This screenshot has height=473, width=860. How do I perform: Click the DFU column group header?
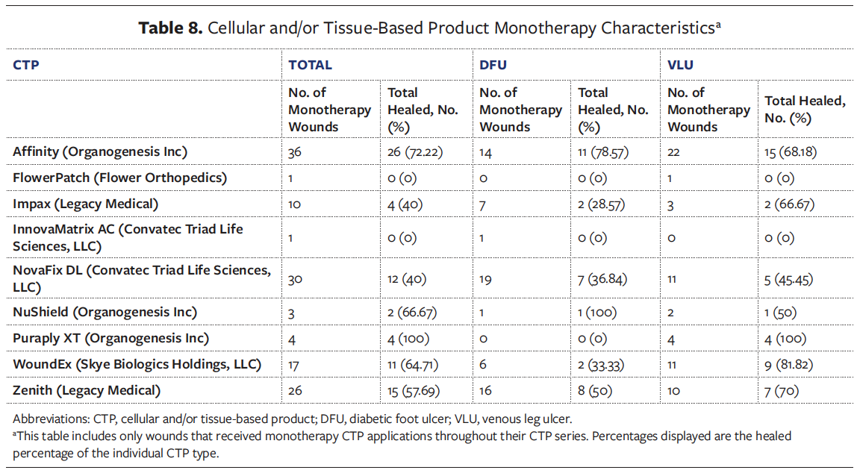point(493,65)
